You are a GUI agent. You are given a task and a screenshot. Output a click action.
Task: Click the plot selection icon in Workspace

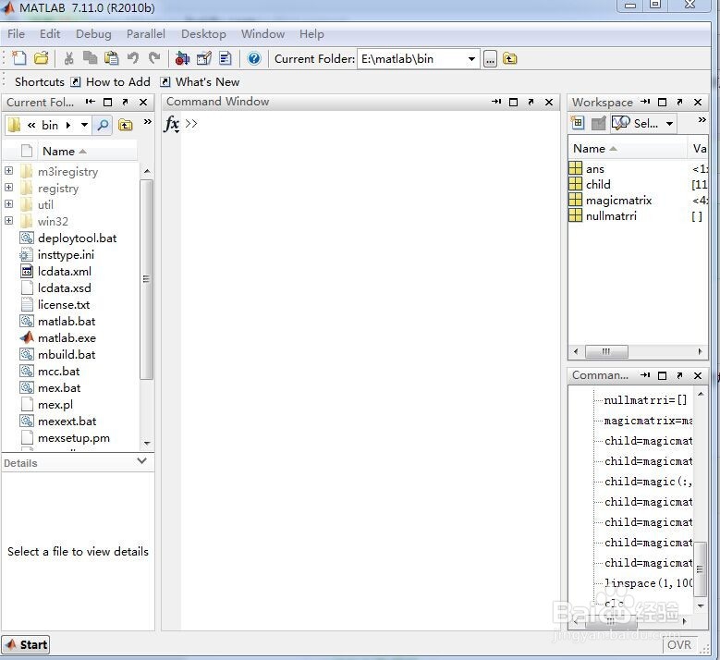[621, 123]
